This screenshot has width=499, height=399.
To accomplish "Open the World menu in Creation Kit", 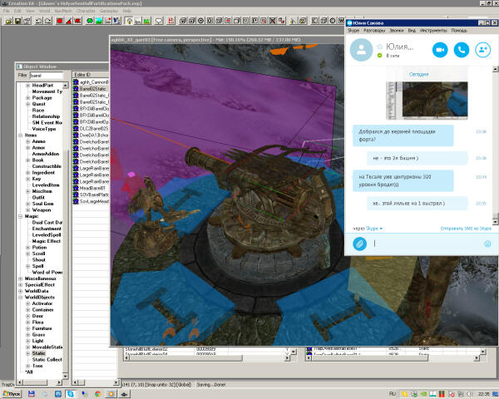I will pyautogui.click(x=44, y=11).
